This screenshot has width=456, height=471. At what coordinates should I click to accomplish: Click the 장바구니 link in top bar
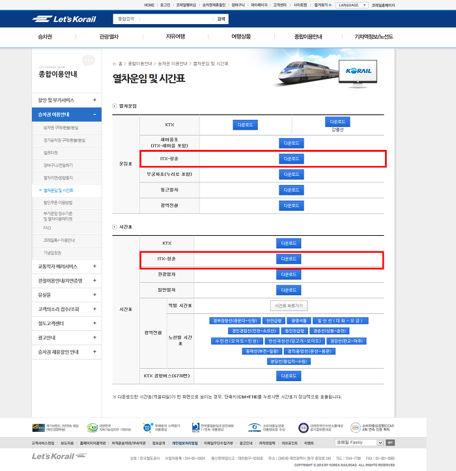(x=238, y=5)
